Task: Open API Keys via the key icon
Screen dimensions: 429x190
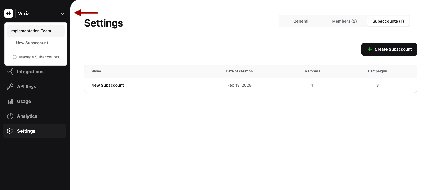Action: click(10, 86)
